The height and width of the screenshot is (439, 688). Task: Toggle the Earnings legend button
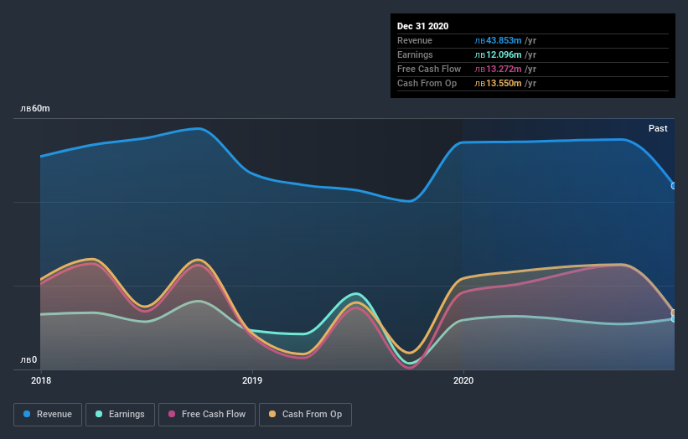click(x=120, y=415)
